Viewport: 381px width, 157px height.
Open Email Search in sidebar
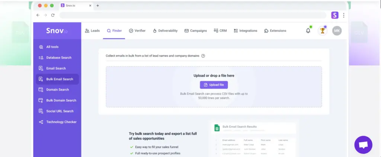point(57,68)
